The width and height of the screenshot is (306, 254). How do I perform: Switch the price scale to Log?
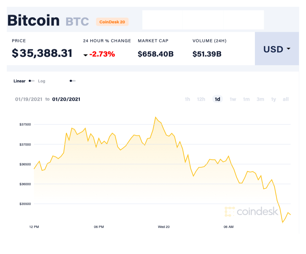(x=42, y=81)
